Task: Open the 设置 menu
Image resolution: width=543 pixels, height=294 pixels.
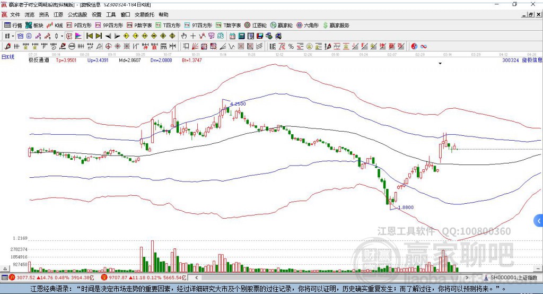Action: tap(97, 14)
